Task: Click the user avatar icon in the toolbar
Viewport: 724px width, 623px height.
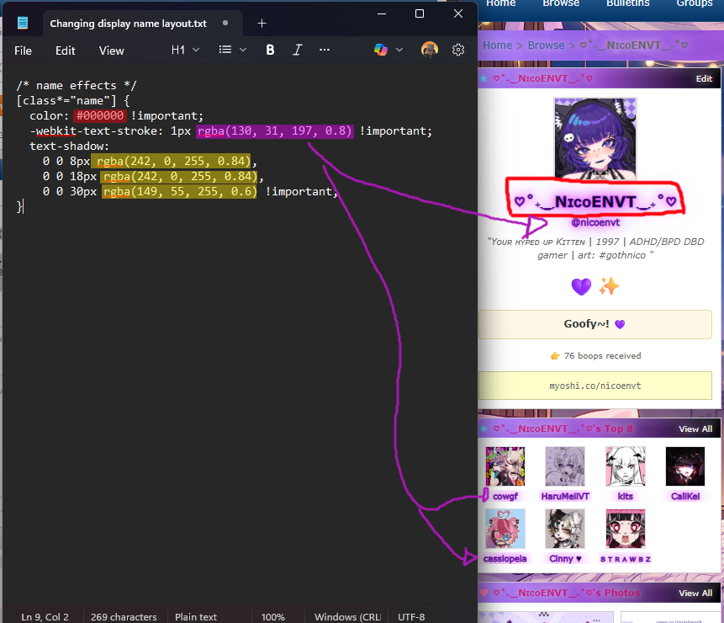Action: pos(429,50)
